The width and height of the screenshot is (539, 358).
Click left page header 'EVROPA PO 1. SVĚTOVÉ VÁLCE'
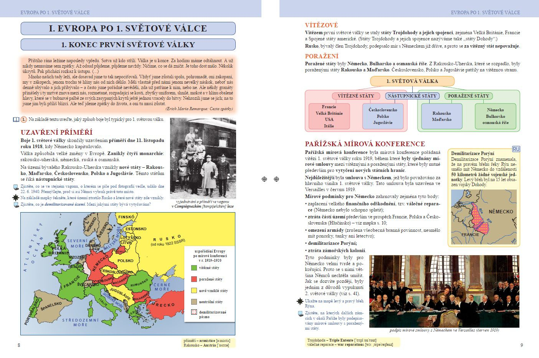(x=55, y=13)
